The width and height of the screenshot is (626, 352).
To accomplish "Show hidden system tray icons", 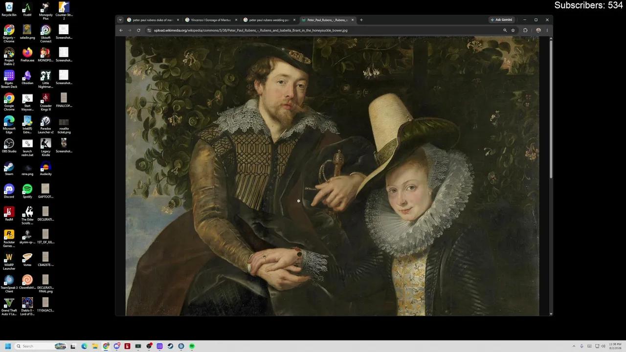I will [574, 346].
